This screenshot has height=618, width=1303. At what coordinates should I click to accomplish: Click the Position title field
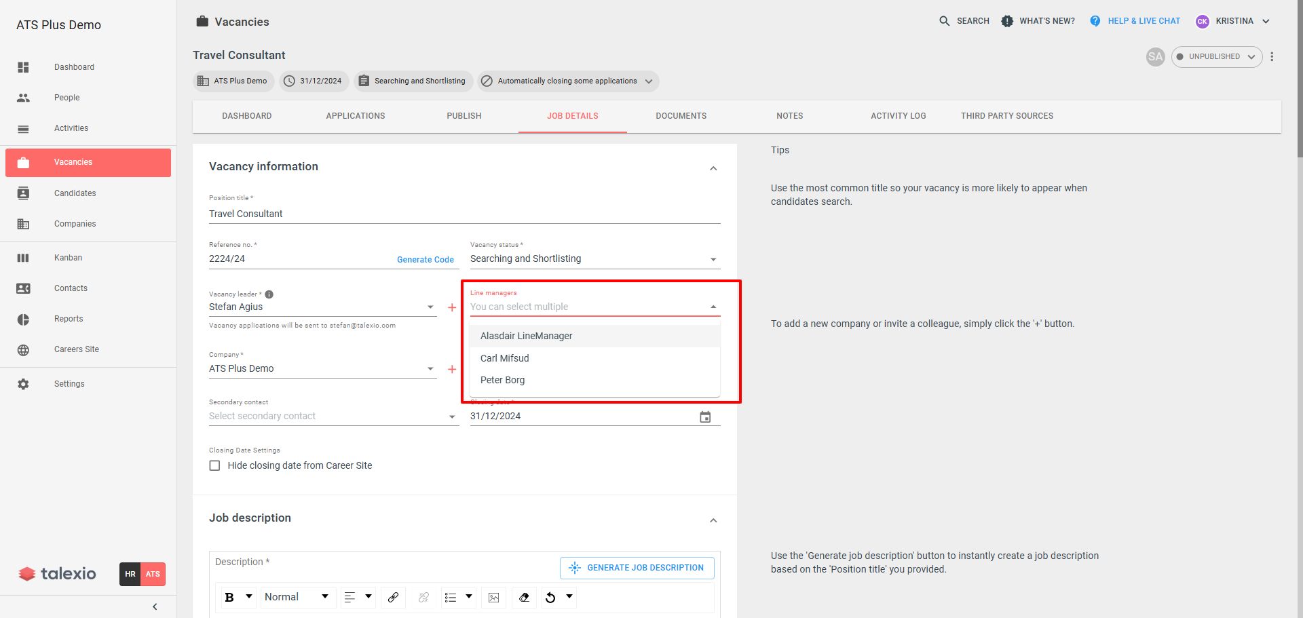(x=465, y=214)
